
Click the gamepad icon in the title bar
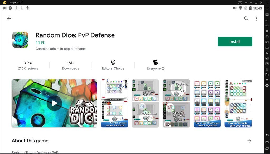tap(240, 3)
